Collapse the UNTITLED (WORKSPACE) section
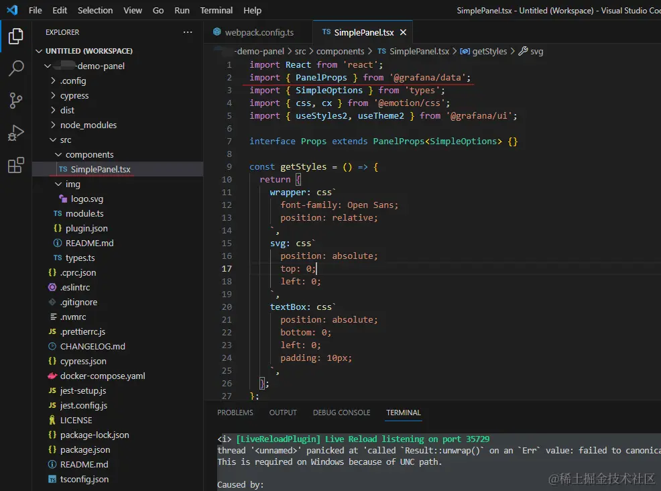Viewport: 661px width, 491px height. [x=88, y=51]
